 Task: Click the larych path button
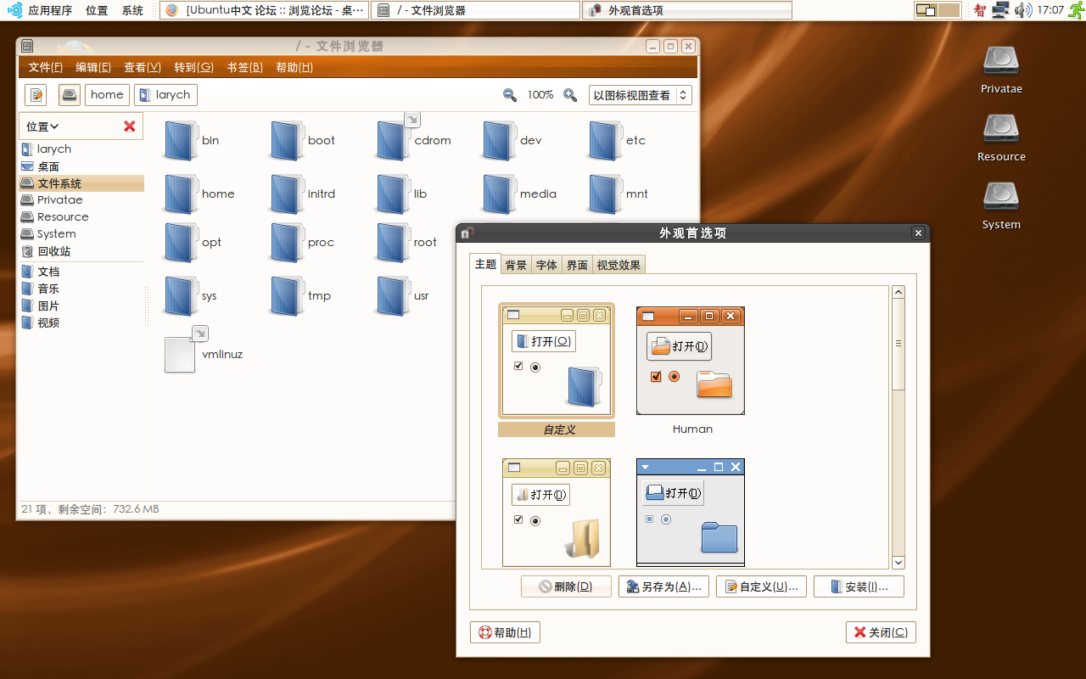click(165, 95)
